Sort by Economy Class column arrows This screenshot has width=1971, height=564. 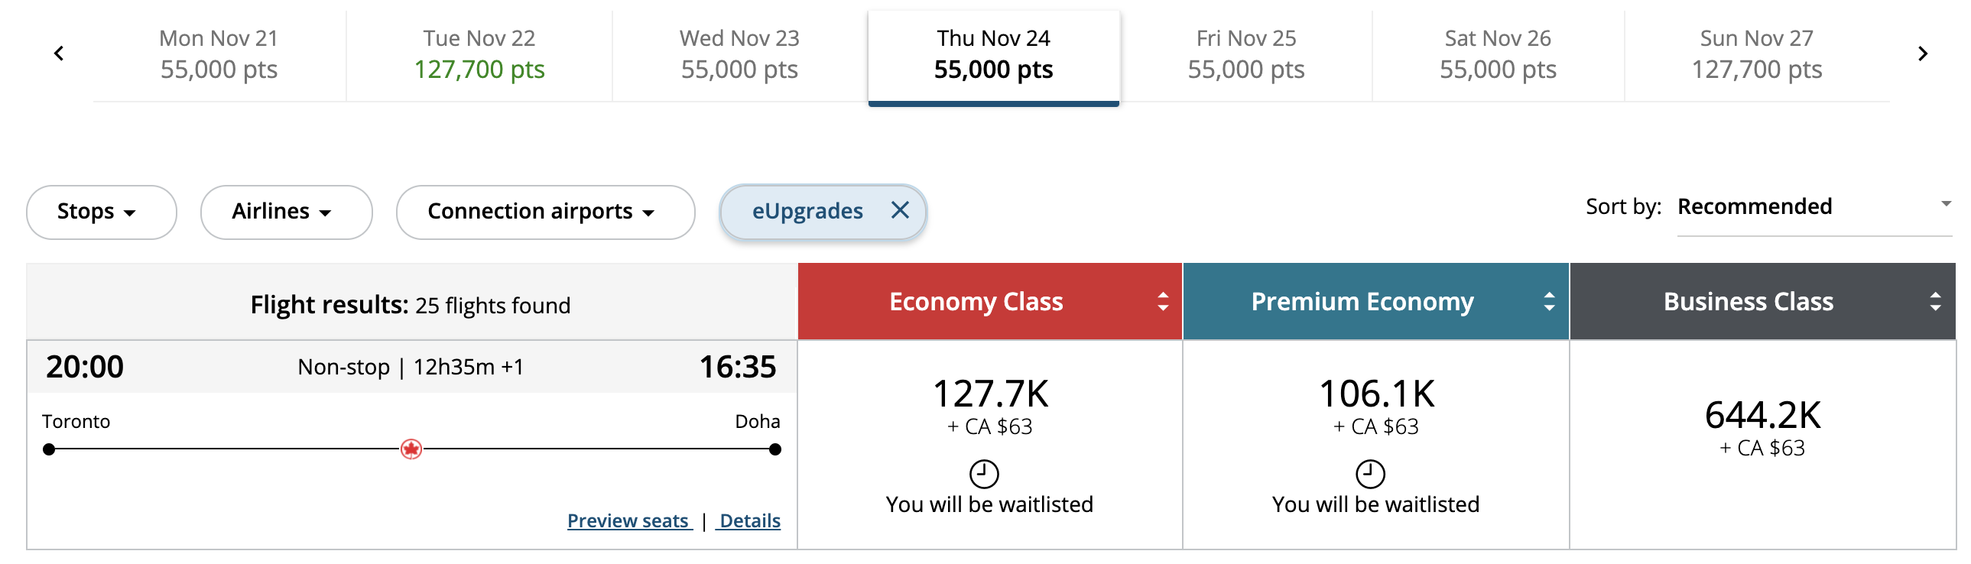point(1162,302)
